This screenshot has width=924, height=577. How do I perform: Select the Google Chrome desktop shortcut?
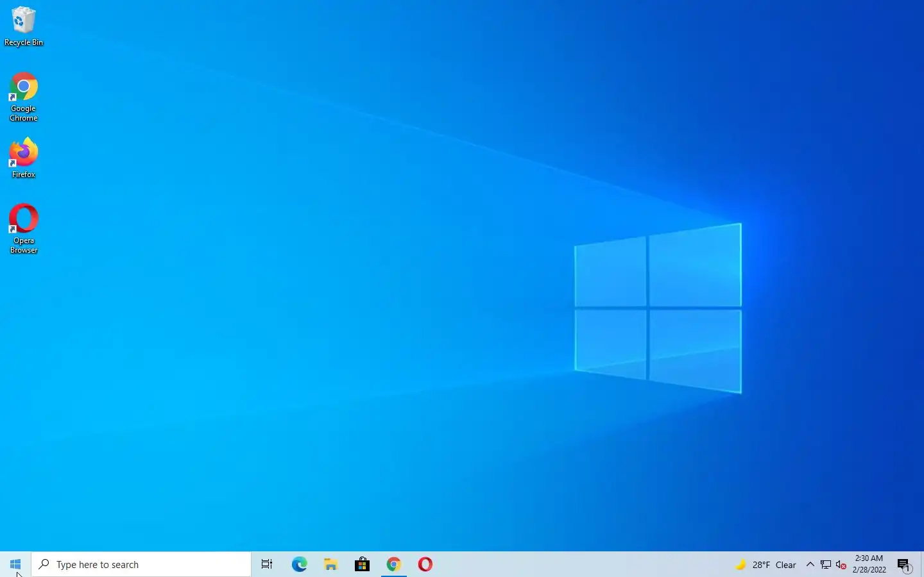coord(24,97)
